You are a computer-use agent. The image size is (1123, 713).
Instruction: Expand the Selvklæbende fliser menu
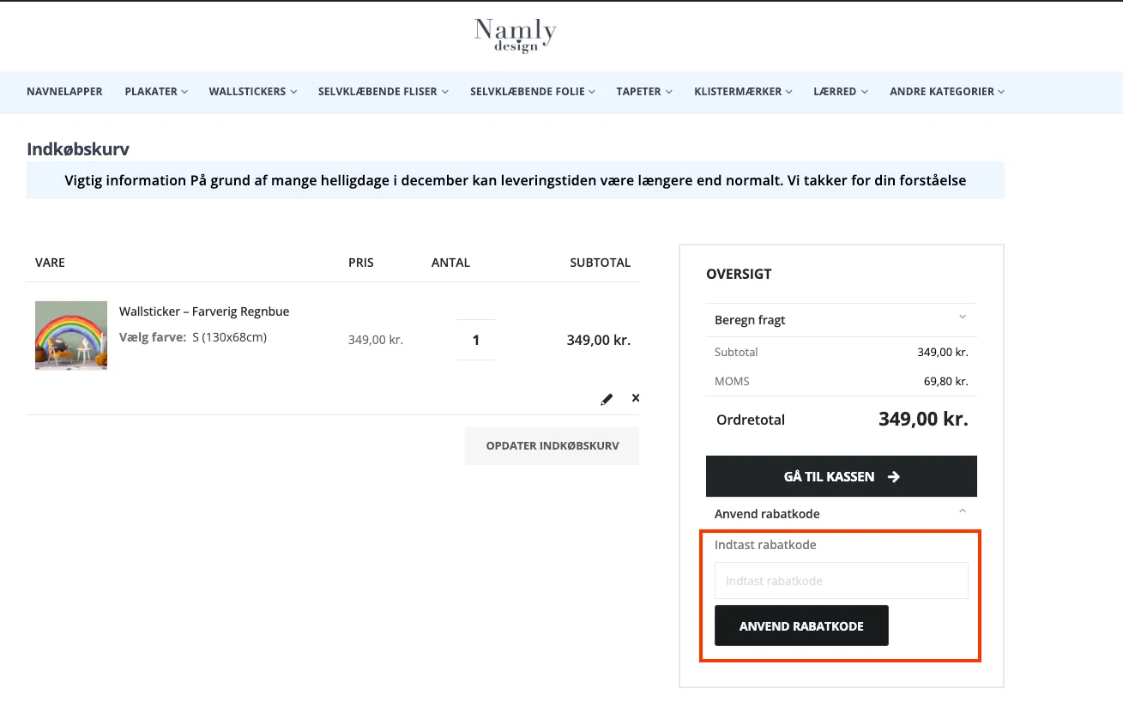pyautogui.click(x=383, y=92)
